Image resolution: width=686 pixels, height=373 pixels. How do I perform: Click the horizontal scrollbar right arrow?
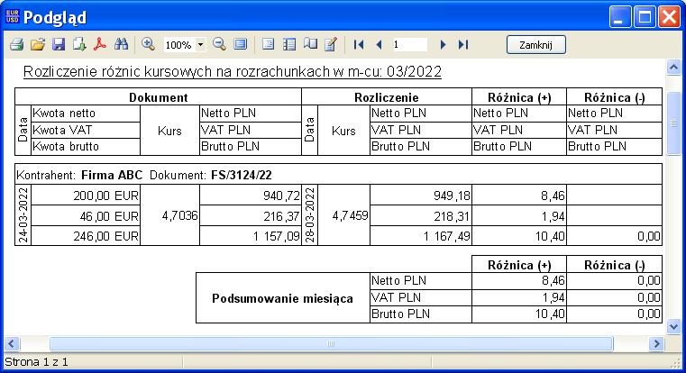tap(655, 344)
